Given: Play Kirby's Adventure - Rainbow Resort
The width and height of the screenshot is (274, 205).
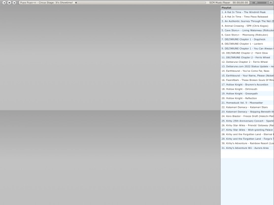Looking at the screenshot, I should pyautogui.click(x=247, y=143).
